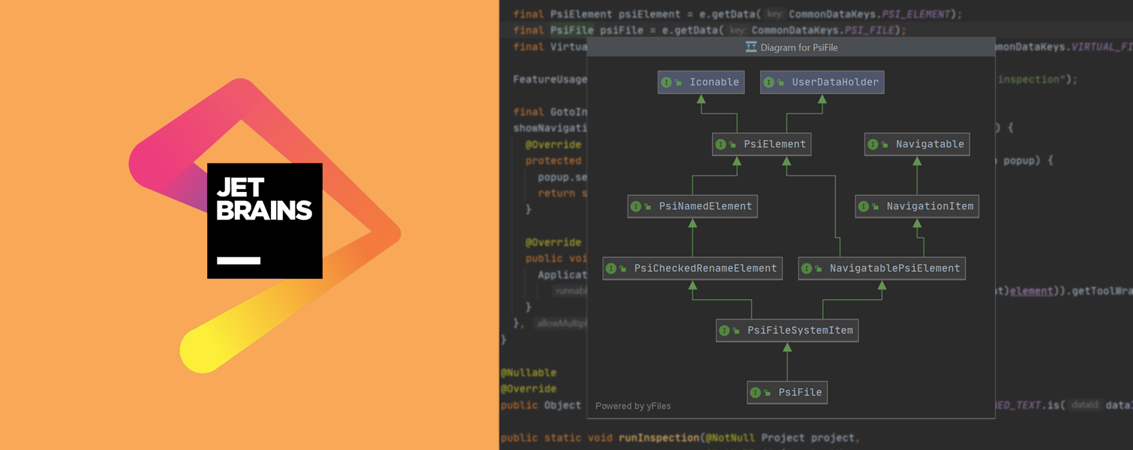Select the UserDataHolder diagram node
This screenshot has width=1133, height=450.
pos(822,82)
